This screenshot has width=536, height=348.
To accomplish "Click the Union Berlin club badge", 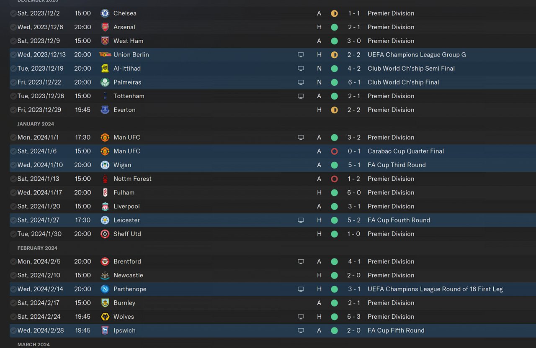I will click(x=105, y=55).
